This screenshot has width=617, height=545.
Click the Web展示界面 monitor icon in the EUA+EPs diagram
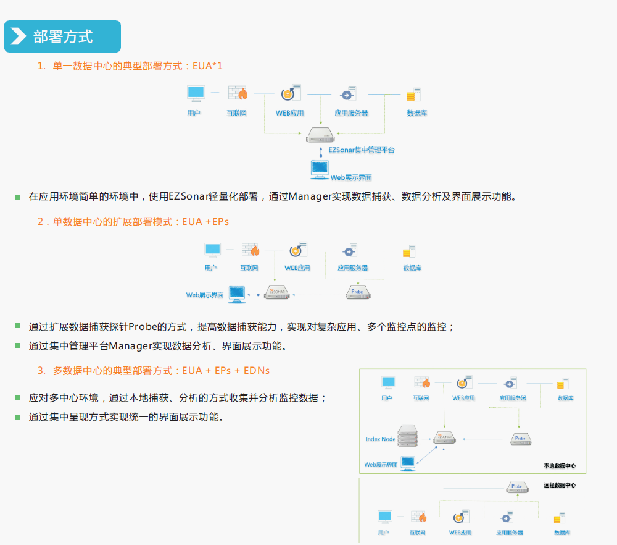click(237, 294)
